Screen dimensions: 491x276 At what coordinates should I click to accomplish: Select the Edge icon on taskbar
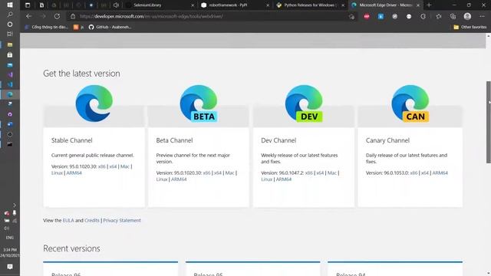(10, 94)
